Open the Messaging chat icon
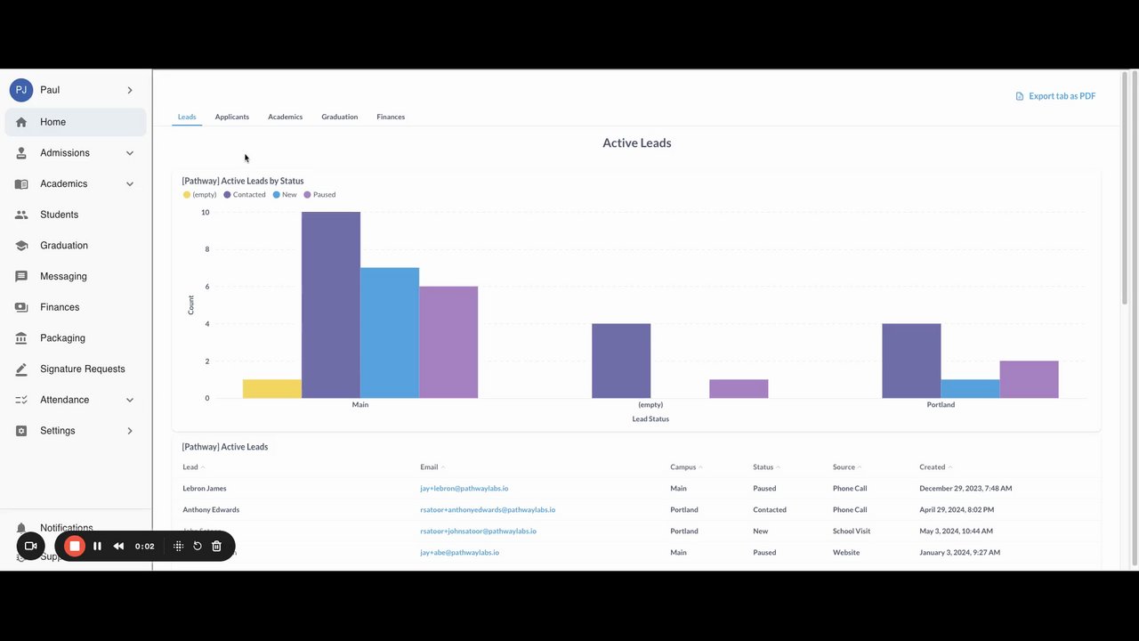 pos(21,276)
